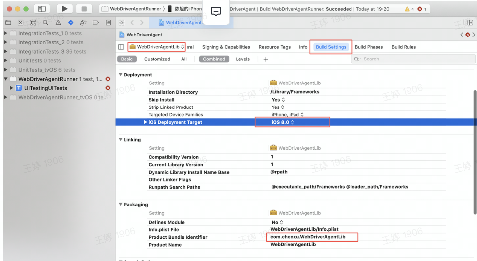The height and width of the screenshot is (261, 477).
Task: Open the Debug navigator
Action: tap(83, 23)
